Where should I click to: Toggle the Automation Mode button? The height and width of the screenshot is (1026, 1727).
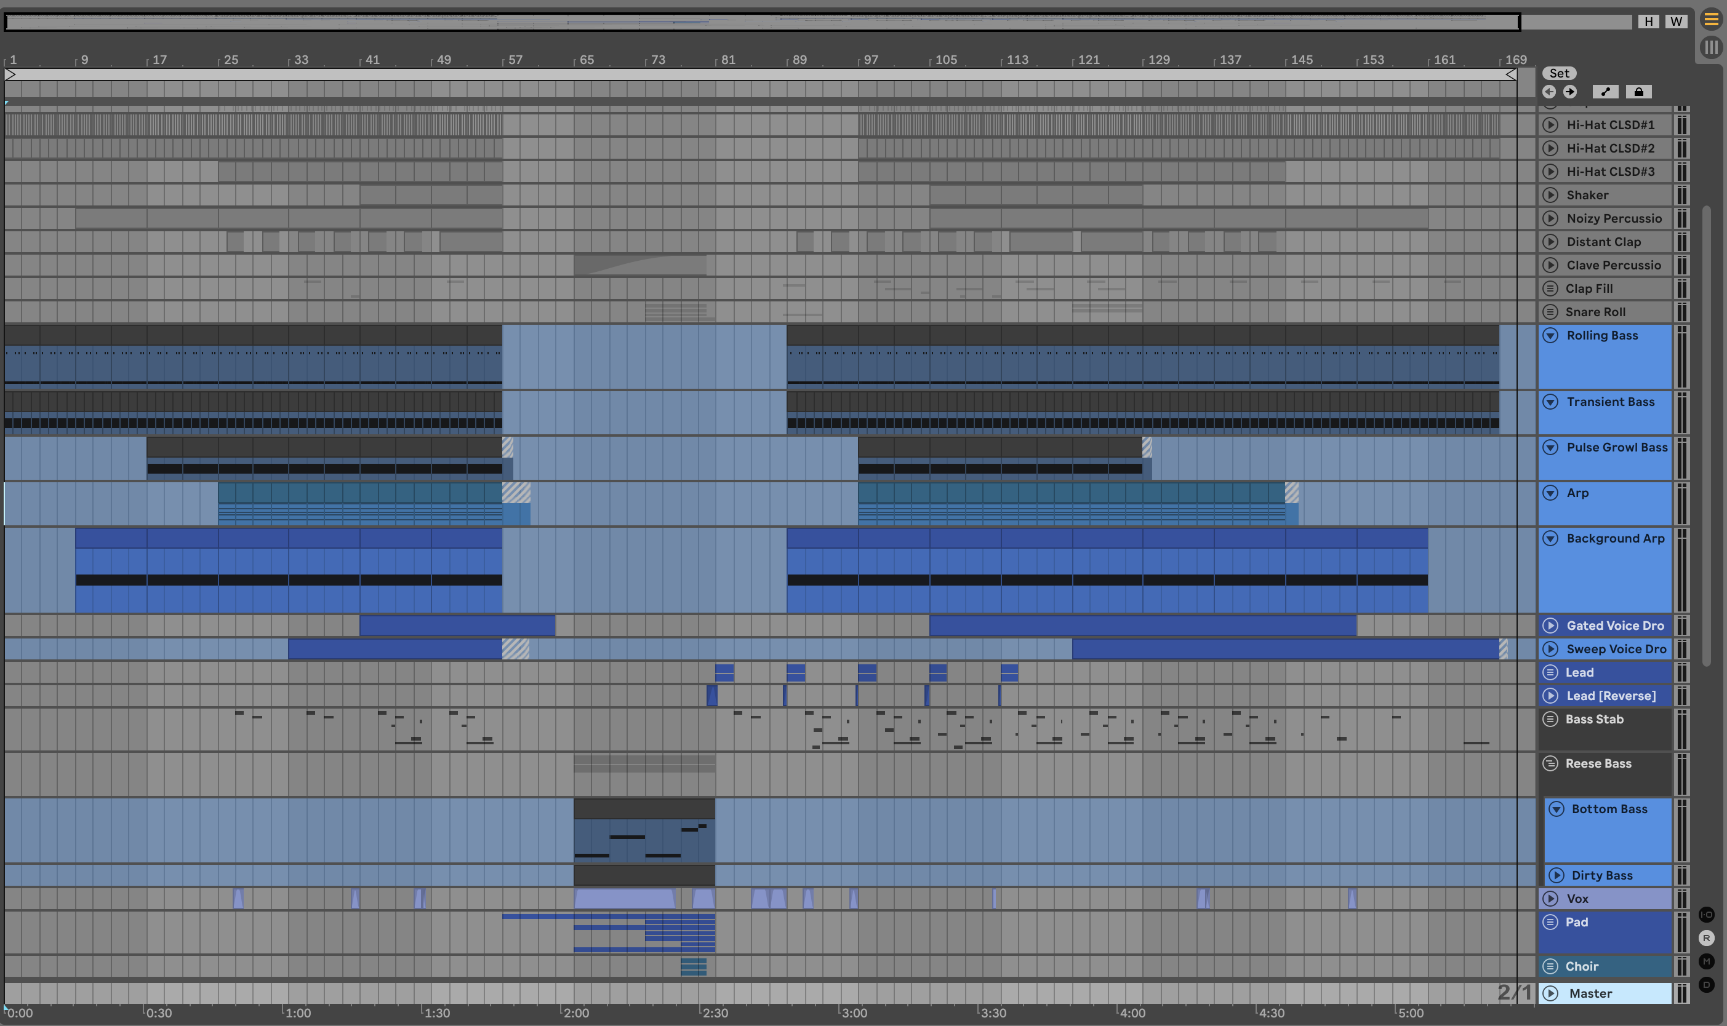1605,92
